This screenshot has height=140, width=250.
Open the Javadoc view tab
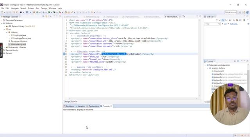point(80,106)
